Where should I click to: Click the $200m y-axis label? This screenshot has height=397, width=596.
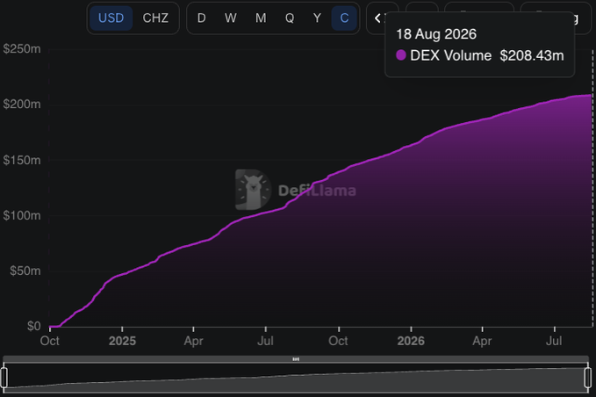[x=22, y=105]
